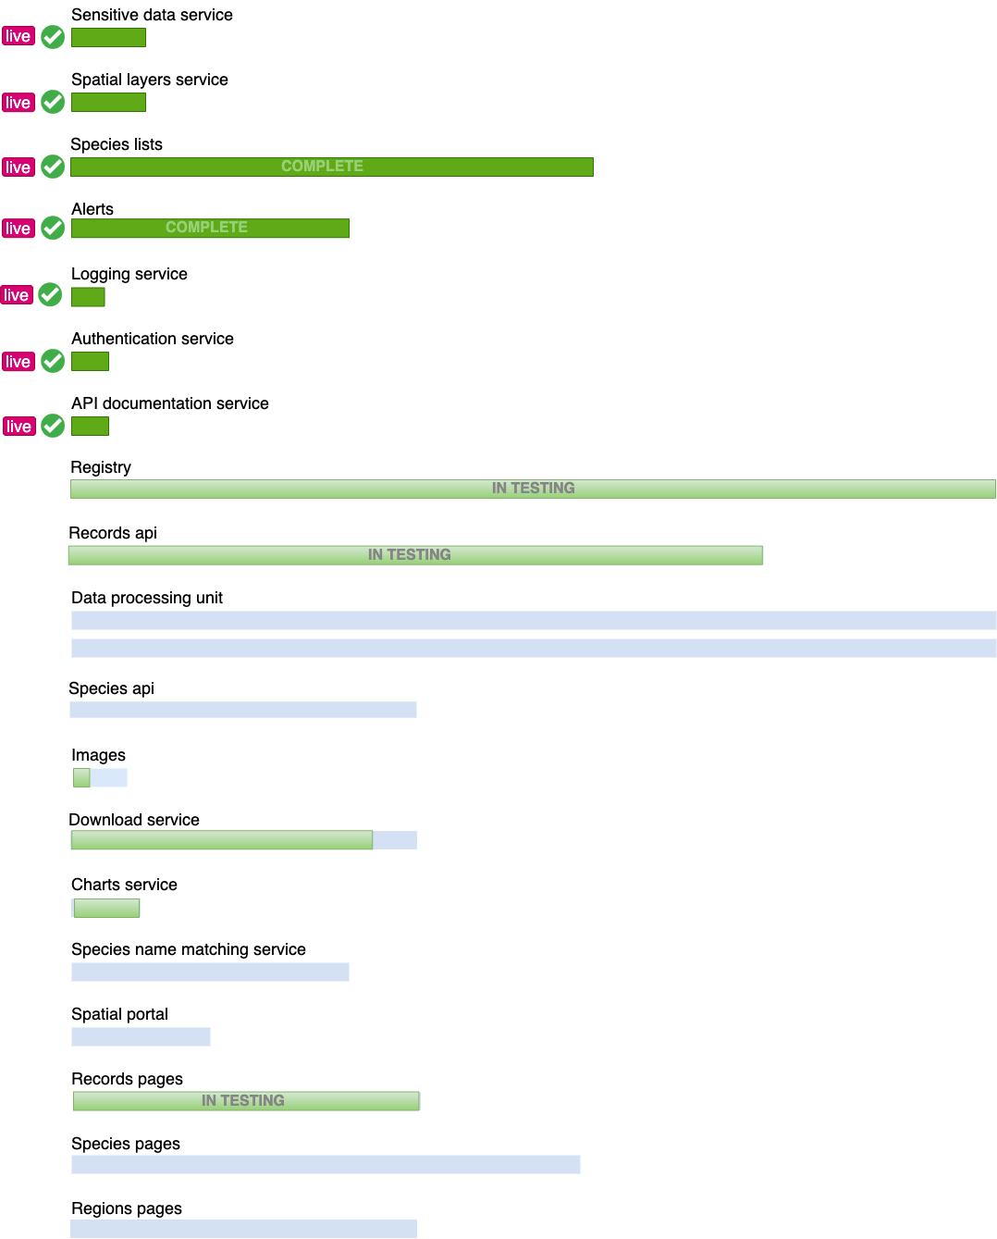Viewport: 997px width, 1239px height.
Task: Click the Spatial portal progress bar
Action: click(141, 1037)
